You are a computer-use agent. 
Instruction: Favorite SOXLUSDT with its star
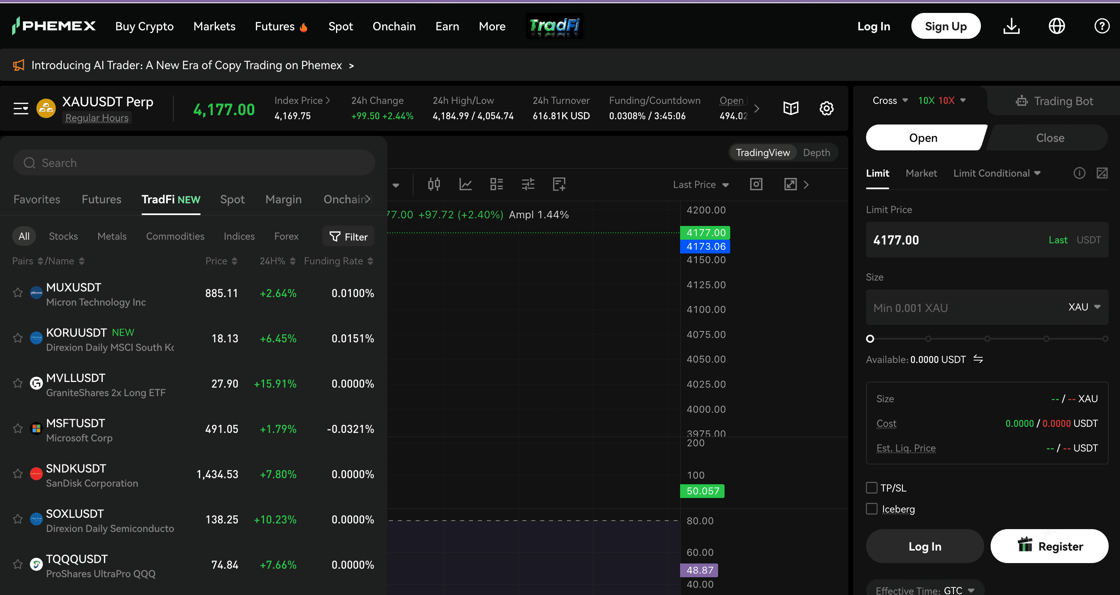tap(18, 519)
